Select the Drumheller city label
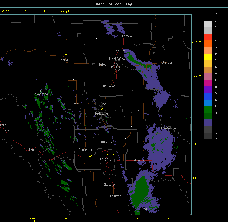228x222 pixels. [x=169, y=128]
